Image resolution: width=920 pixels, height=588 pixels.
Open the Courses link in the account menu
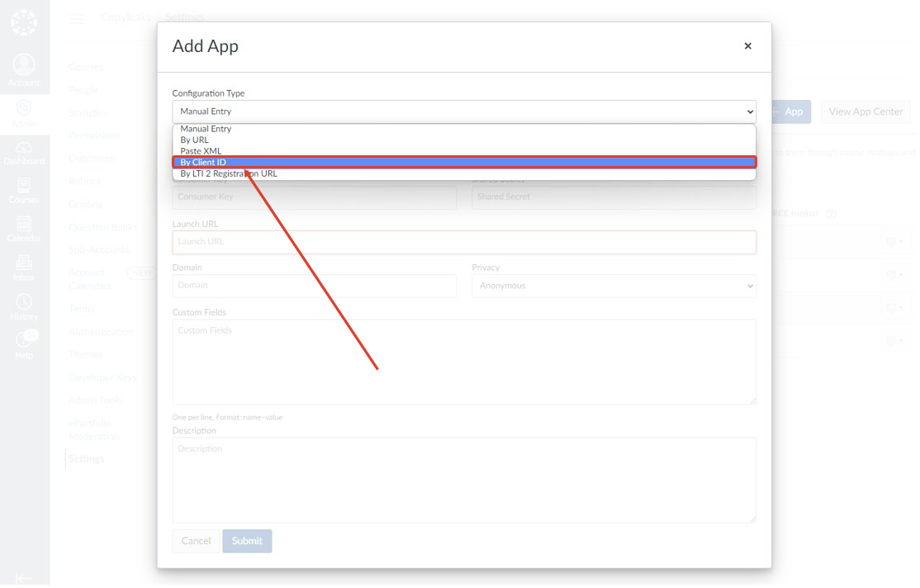pyautogui.click(x=86, y=67)
